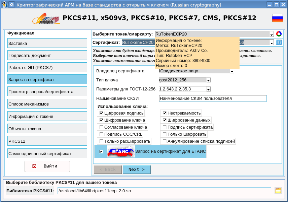Open the Заставка section
Screen dimensions: 288x202
[x=47, y=43]
